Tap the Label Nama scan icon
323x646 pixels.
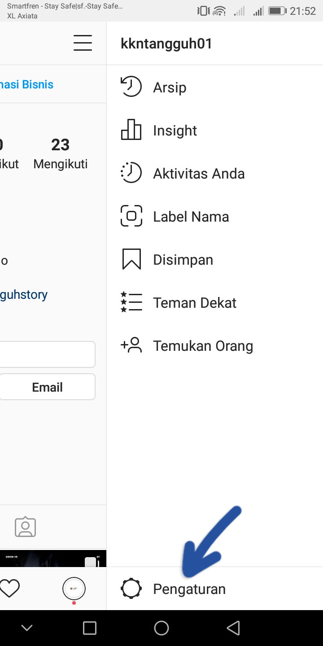pos(131,216)
